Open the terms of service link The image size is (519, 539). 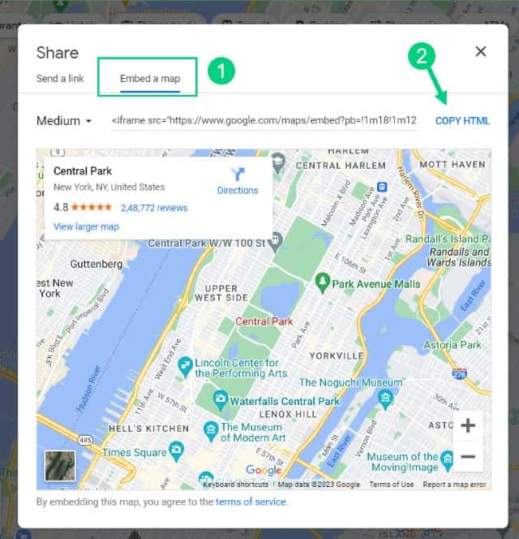point(251,502)
